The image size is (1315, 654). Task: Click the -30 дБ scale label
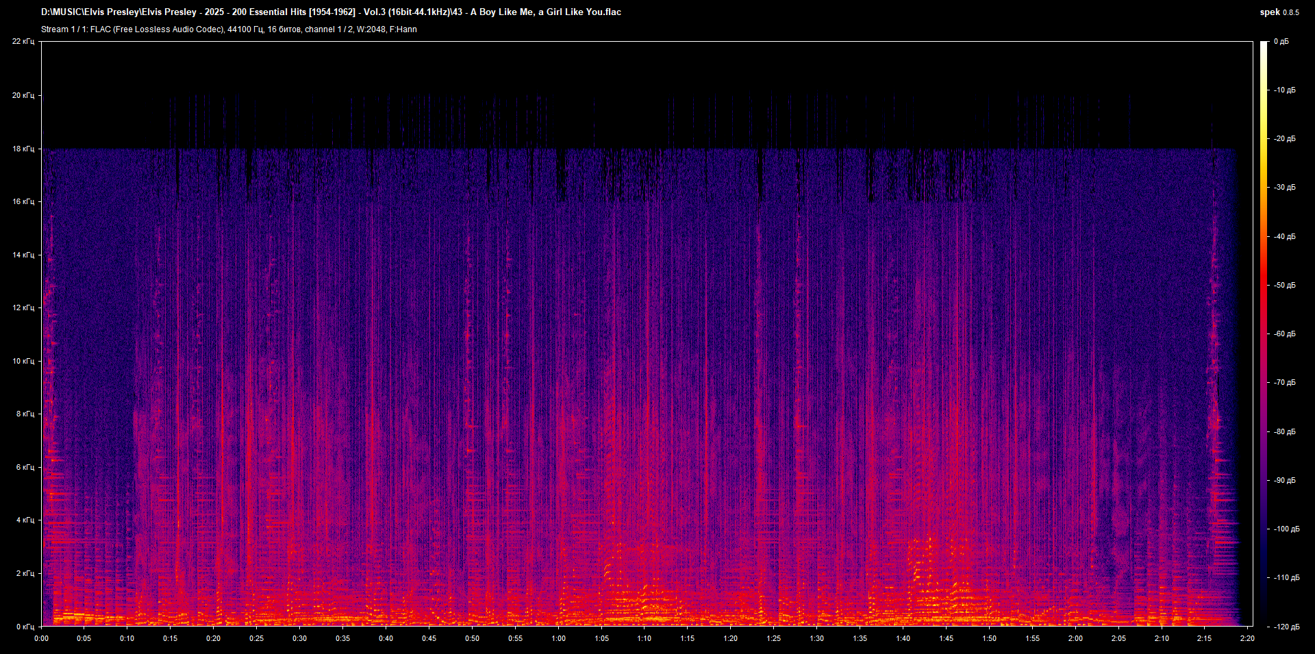(1285, 188)
